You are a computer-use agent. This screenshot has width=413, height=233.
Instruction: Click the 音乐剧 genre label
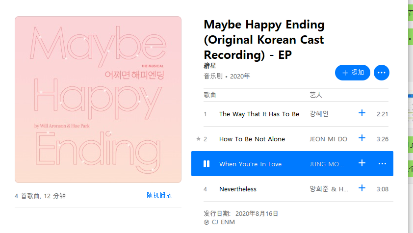point(213,77)
